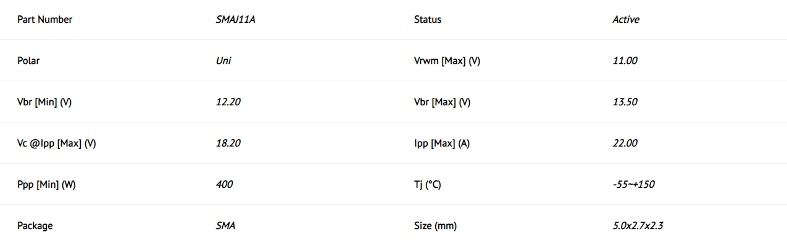
Task: Select the 12.20 Vbr minimum value
Action: point(228,102)
